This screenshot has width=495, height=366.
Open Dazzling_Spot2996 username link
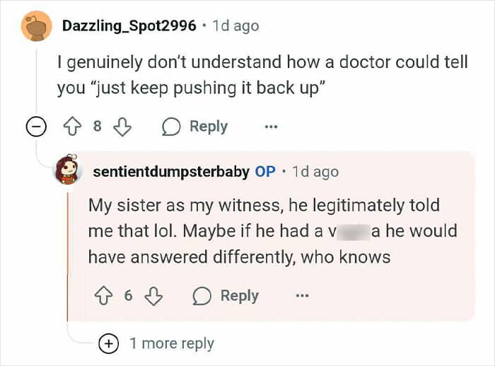[x=129, y=26]
